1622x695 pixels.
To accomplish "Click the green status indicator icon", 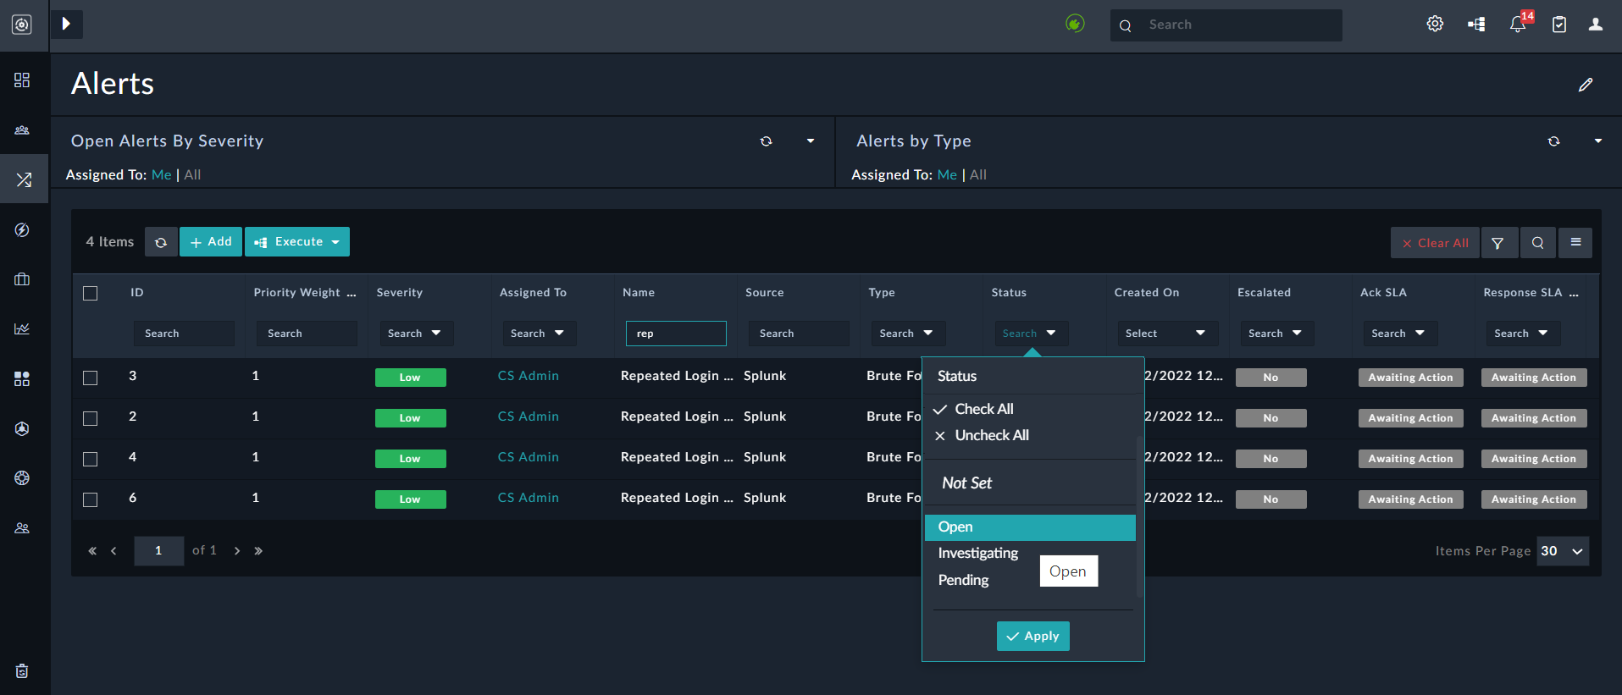I will (1075, 24).
